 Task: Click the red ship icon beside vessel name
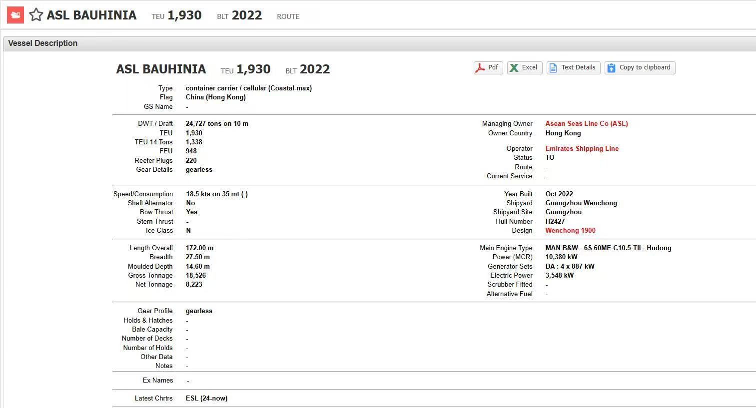click(15, 15)
